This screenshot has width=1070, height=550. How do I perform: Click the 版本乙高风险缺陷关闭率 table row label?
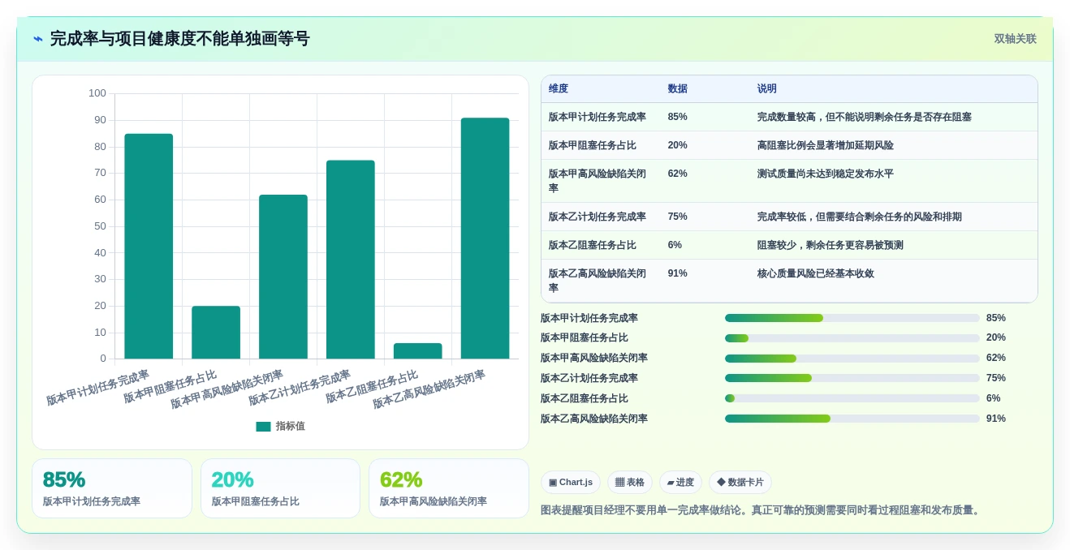[x=598, y=281]
